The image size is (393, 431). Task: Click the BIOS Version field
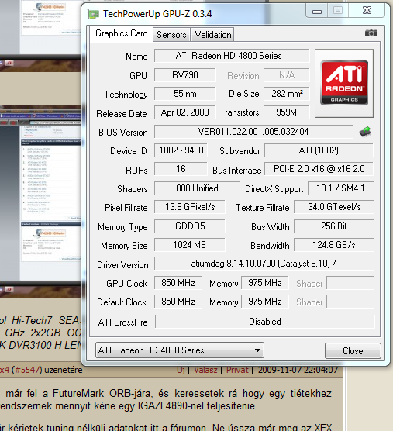(253, 132)
